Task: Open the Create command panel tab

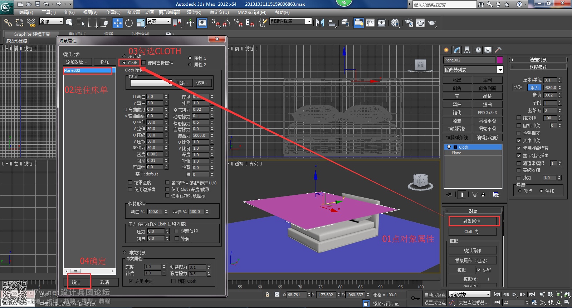Action: coord(446,50)
